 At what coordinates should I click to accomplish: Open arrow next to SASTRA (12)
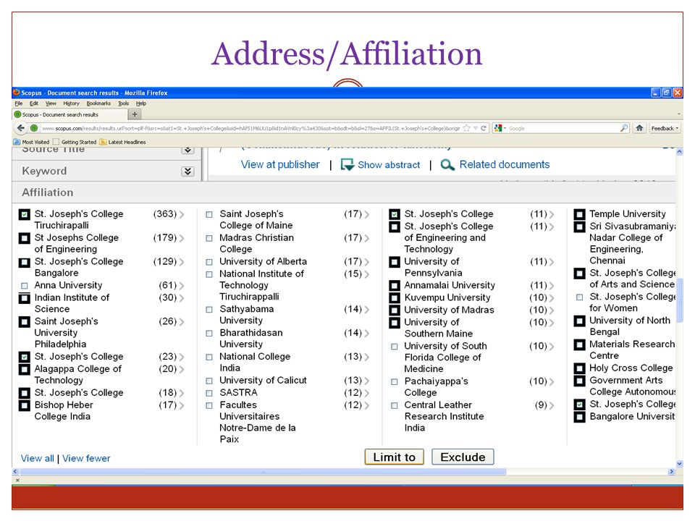(x=366, y=393)
